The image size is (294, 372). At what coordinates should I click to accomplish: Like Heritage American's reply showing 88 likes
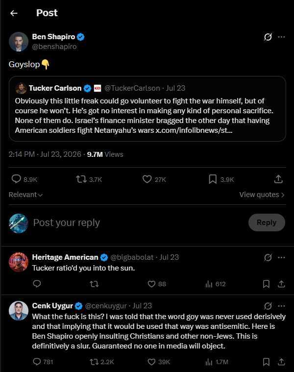[x=151, y=284]
